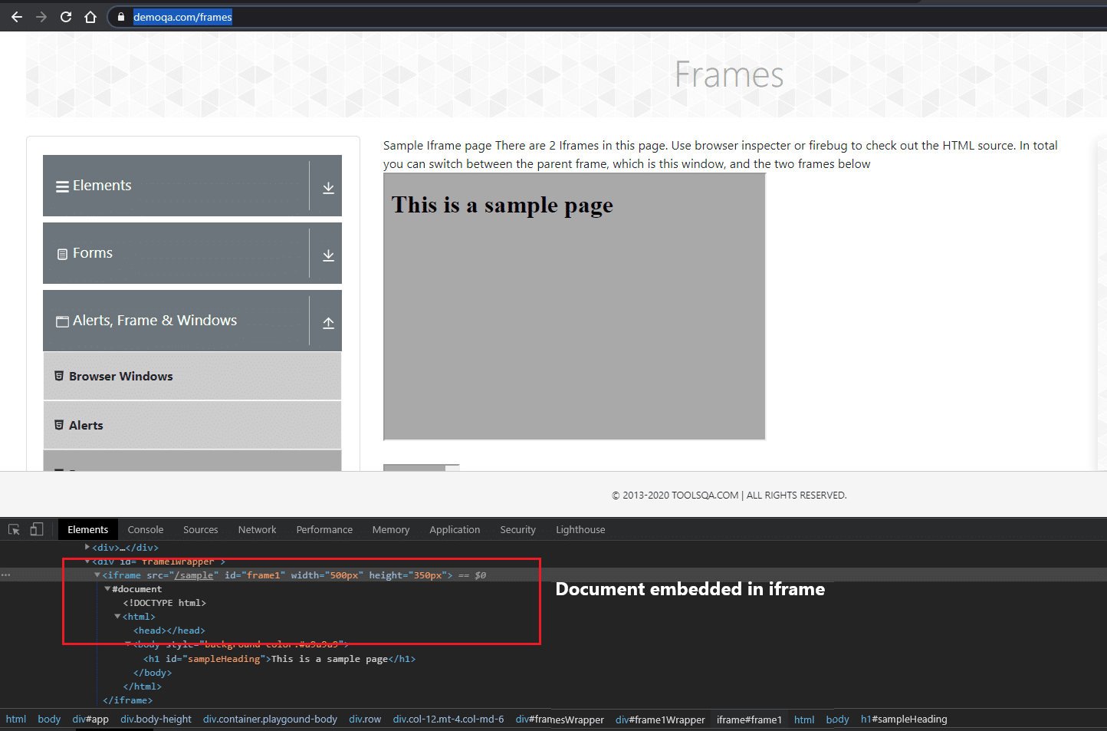Toggle the DevTools device toolbar icon
This screenshot has height=731, width=1107.
37,529
